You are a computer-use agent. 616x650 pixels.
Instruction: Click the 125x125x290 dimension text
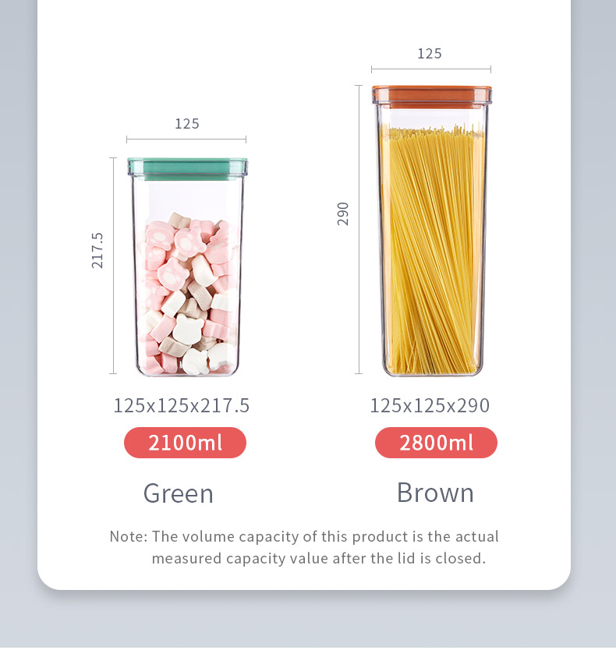click(430, 405)
